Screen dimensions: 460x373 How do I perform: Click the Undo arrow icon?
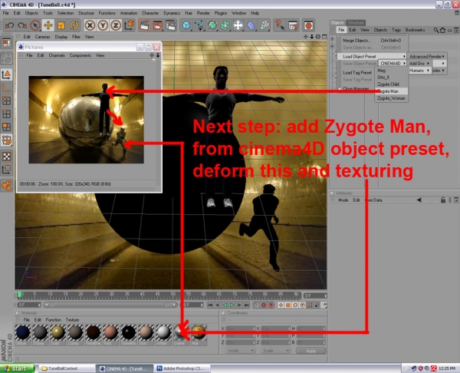click(9, 25)
